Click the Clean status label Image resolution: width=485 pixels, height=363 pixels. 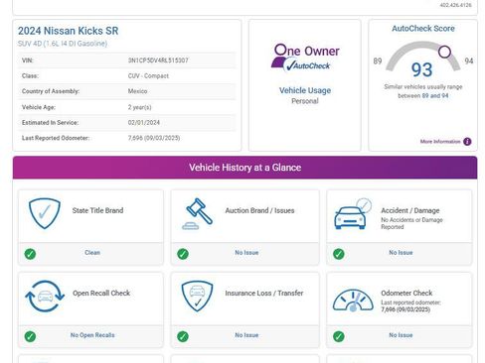92,253
